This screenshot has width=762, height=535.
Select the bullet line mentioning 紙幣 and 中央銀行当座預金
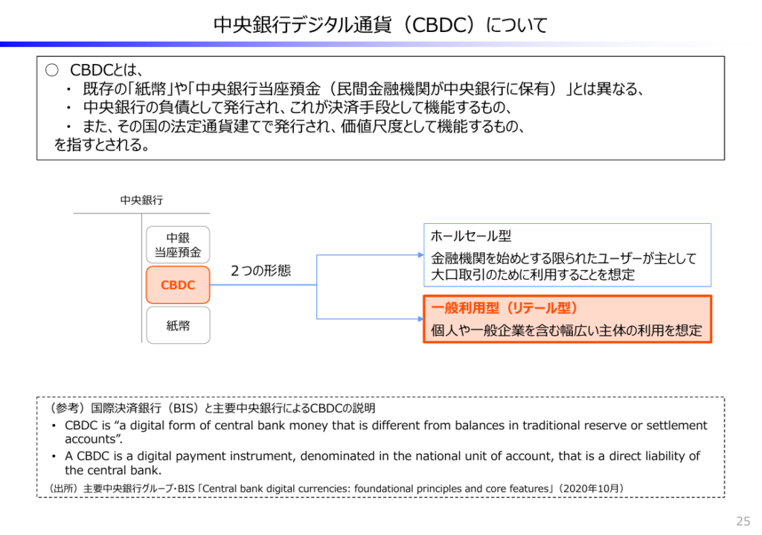point(363,89)
